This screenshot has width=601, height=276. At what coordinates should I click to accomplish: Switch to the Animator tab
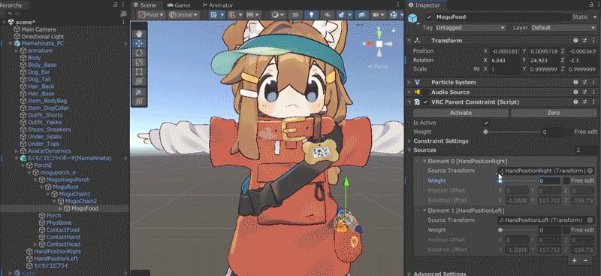(x=217, y=5)
